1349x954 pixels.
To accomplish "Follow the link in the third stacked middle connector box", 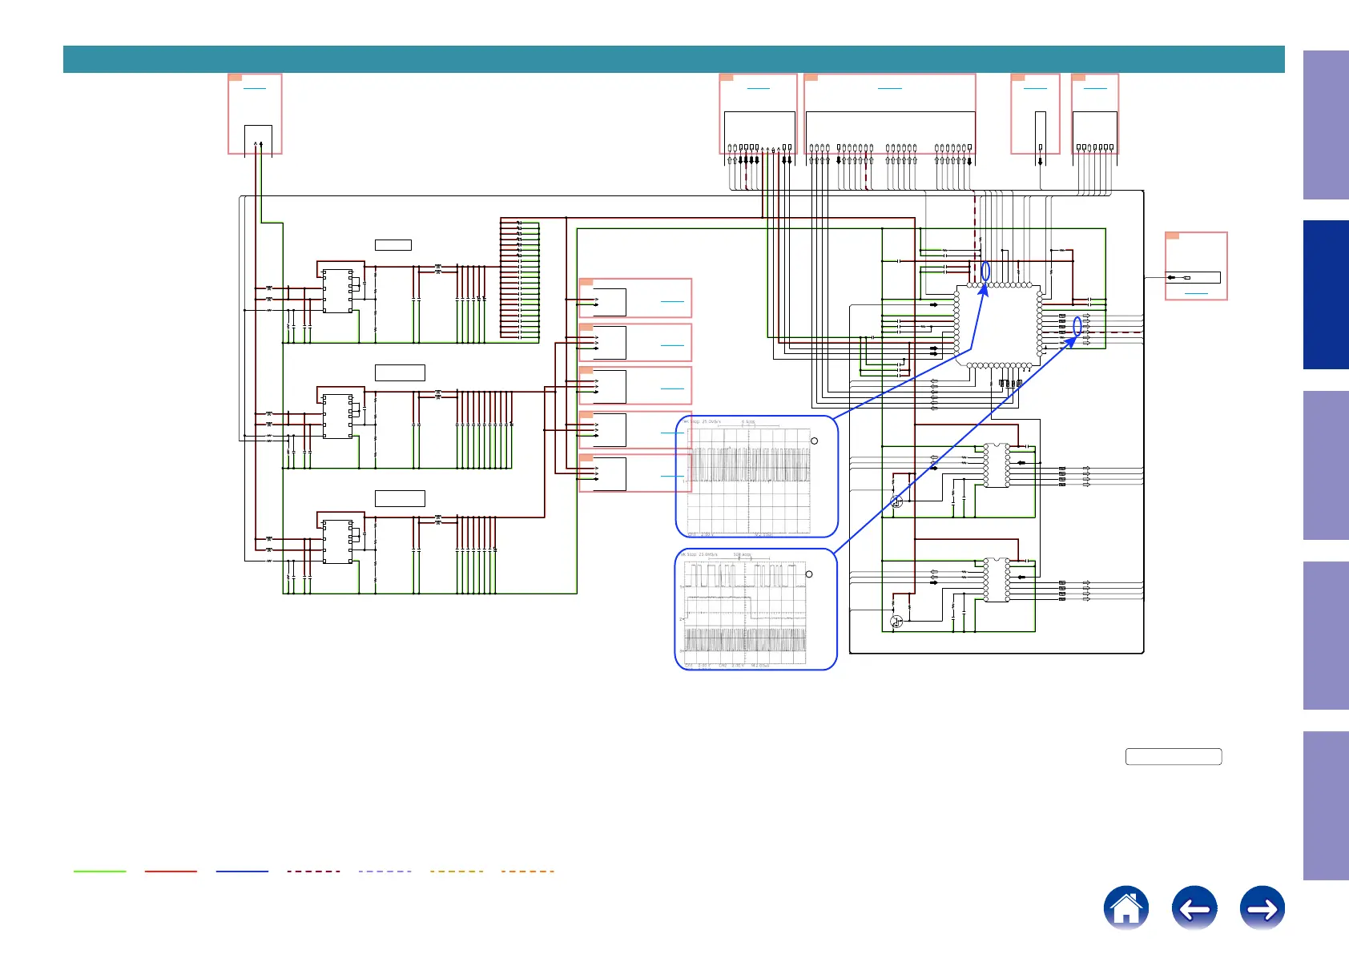I will (672, 388).
